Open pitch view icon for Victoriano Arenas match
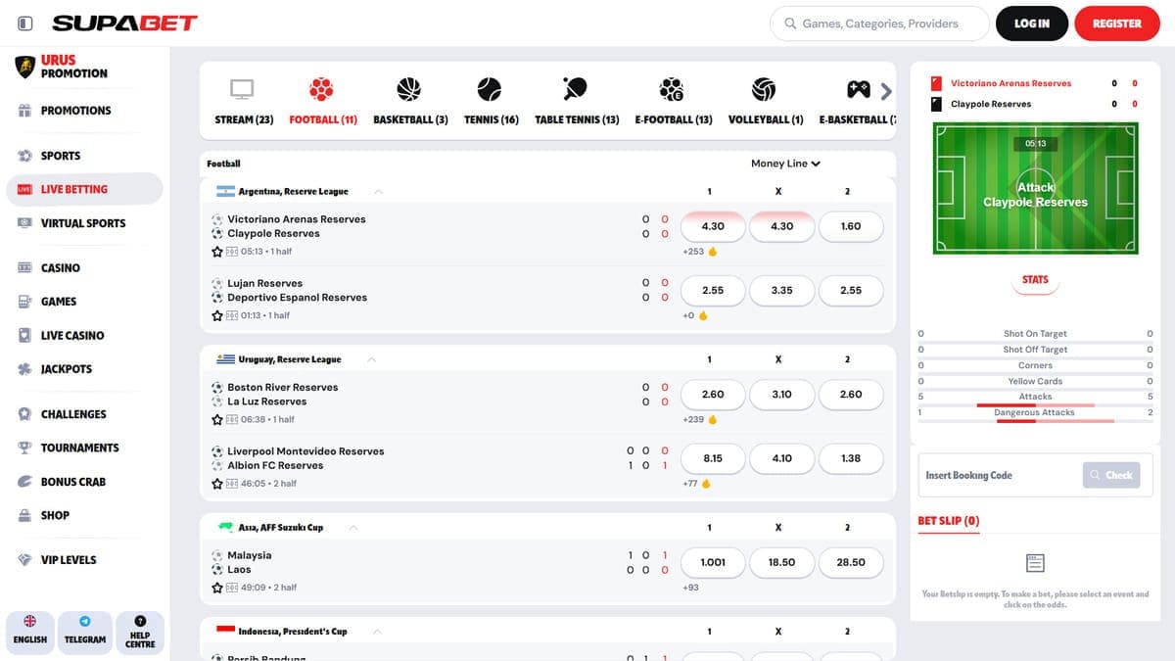This screenshot has height=661, width=1175. 232,252
